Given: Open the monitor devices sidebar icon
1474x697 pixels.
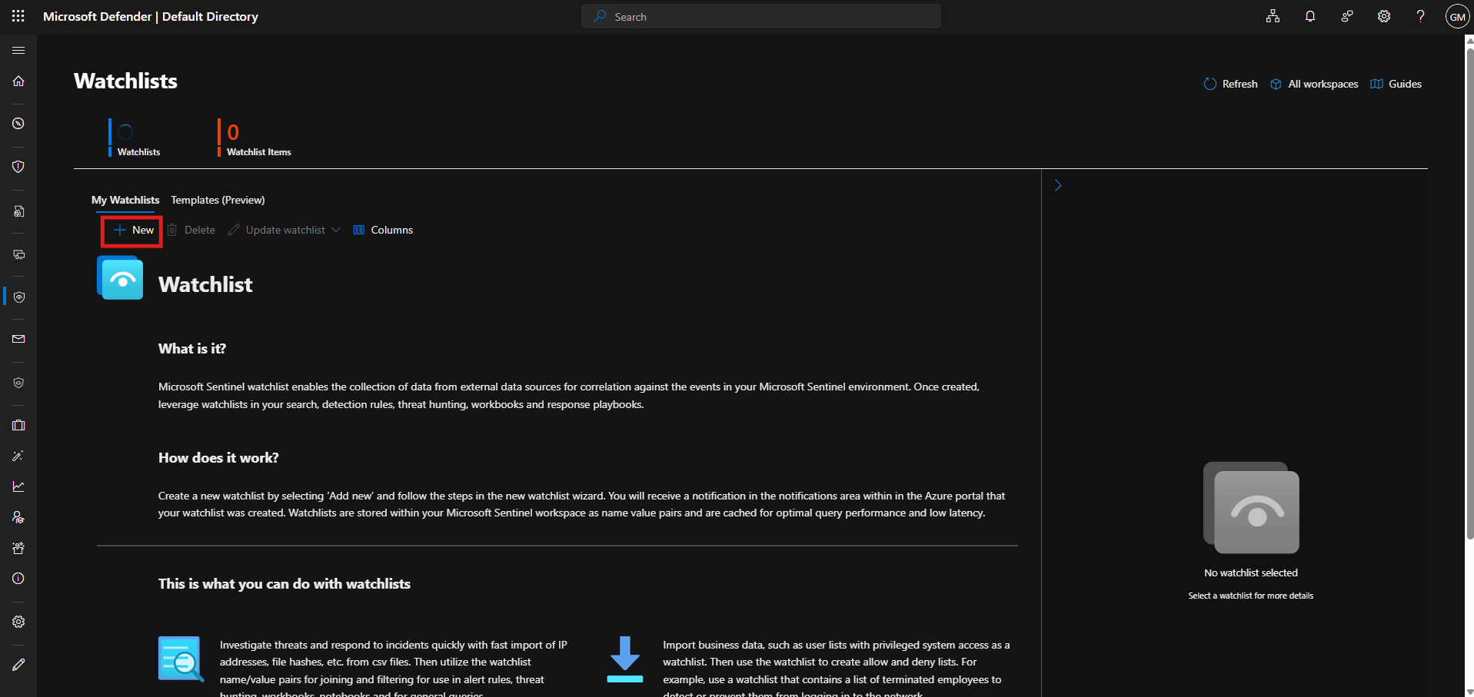Looking at the screenshot, I should [18, 254].
